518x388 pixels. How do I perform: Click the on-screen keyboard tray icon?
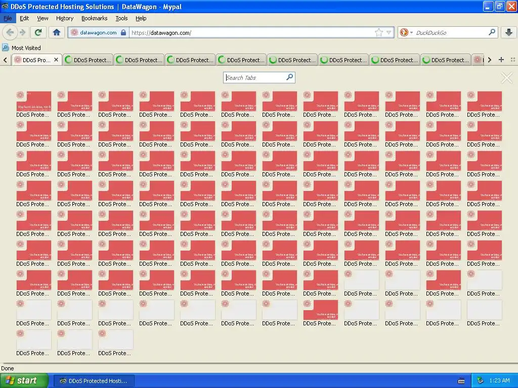(461, 381)
